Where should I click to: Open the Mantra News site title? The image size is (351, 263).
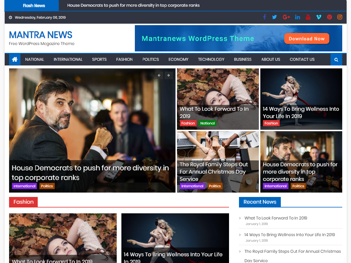coord(41,35)
